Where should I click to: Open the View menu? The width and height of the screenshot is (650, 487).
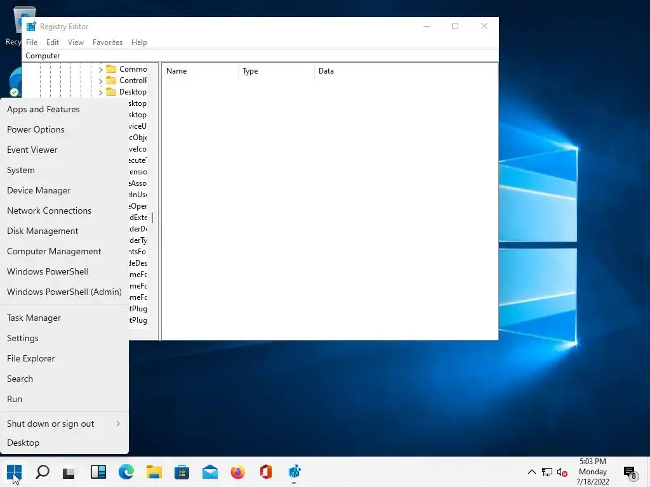[76, 42]
